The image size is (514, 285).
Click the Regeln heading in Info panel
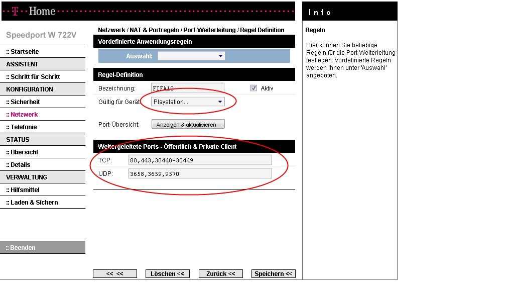tap(315, 30)
